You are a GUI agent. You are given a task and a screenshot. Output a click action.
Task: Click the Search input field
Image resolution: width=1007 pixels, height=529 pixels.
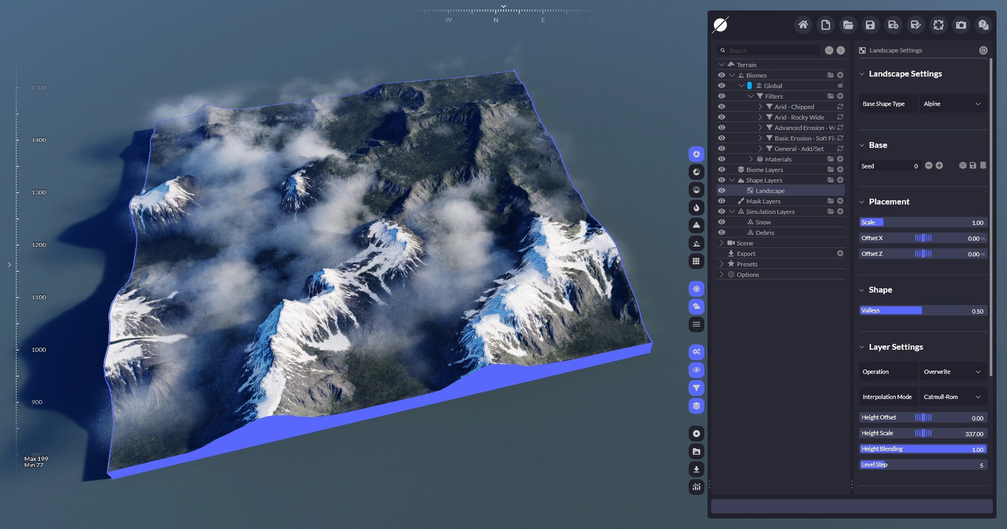(772, 51)
